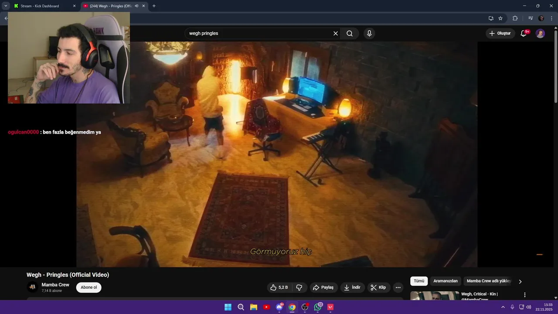Select the Tümü filter chip
The height and width of the screenshot is (314, 558).
pos(419,281)
